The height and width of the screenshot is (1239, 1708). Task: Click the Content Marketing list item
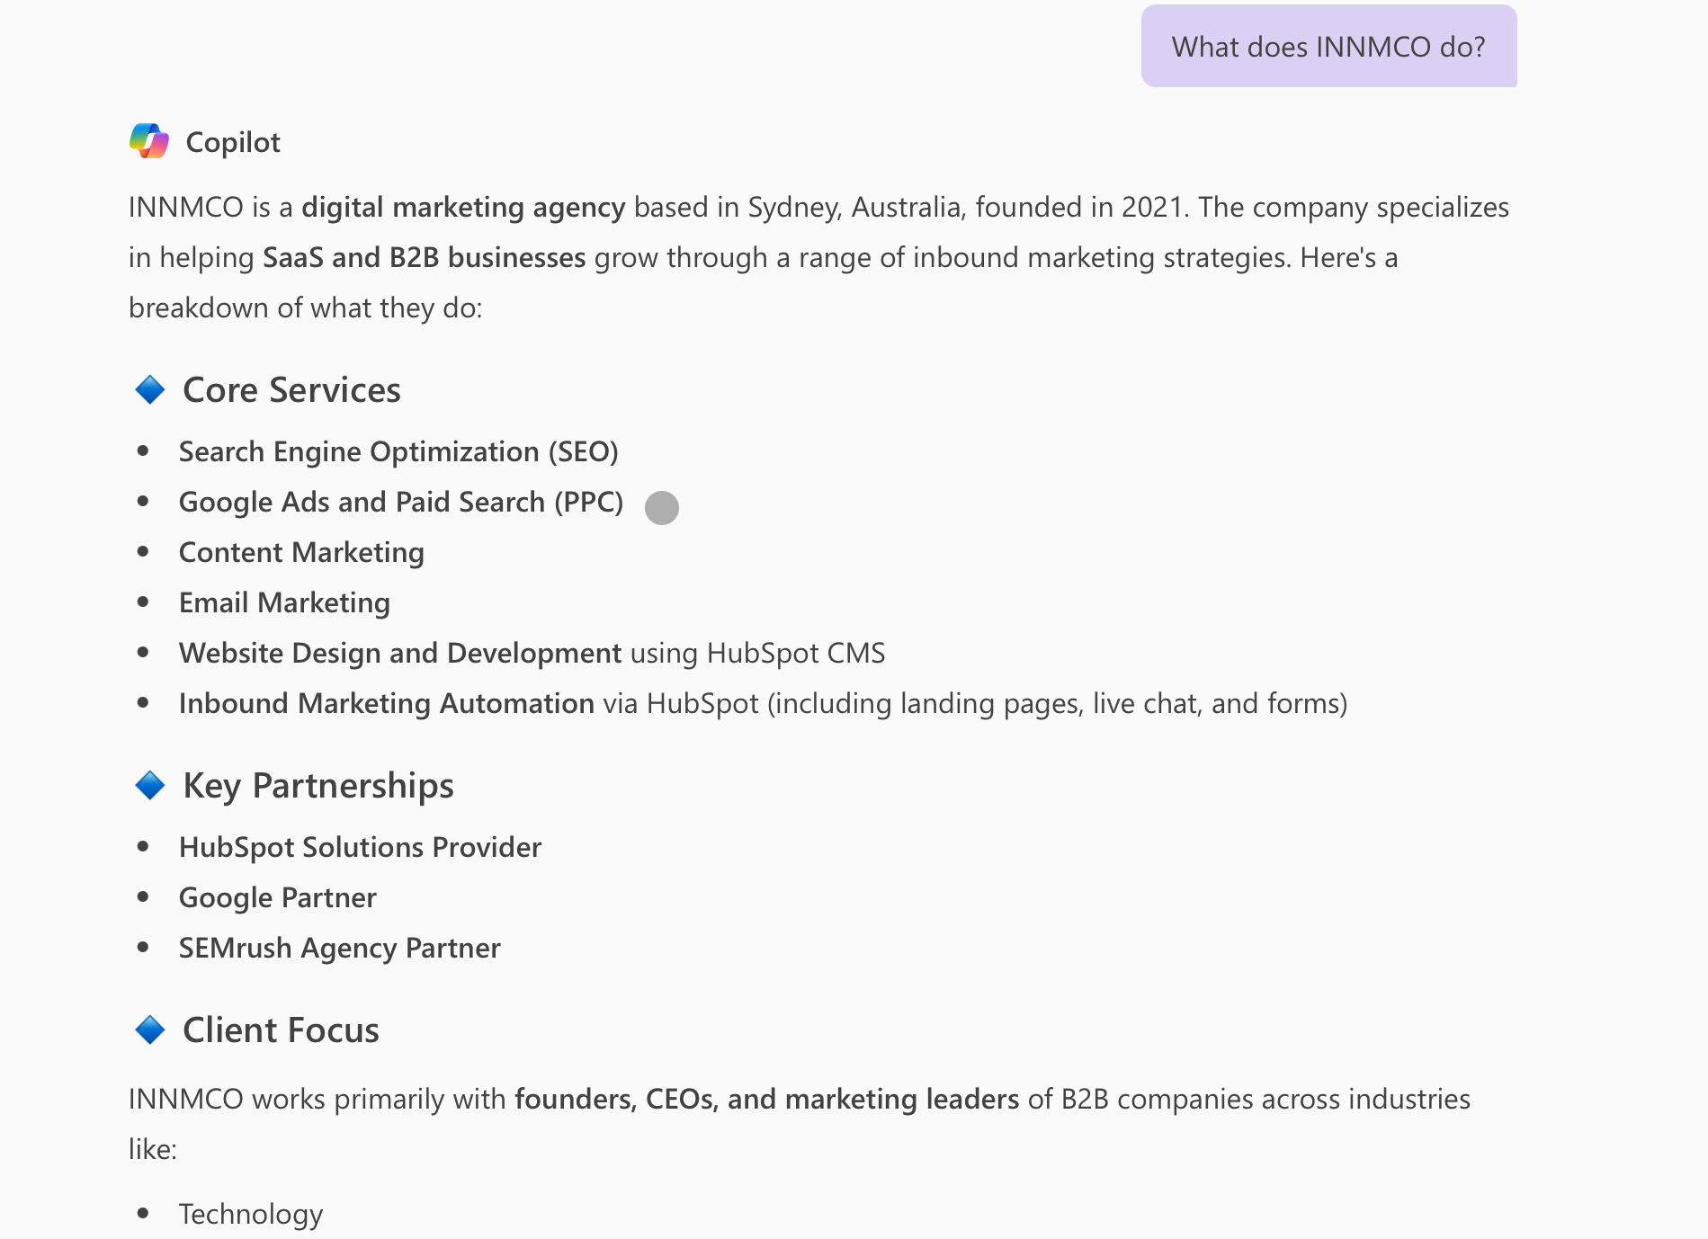[x=301, y=552]
